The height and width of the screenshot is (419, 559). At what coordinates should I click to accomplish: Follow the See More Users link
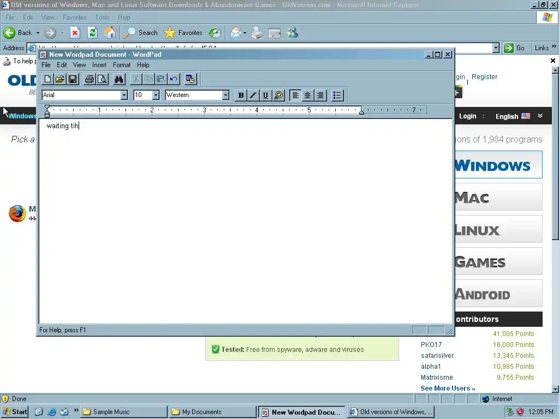click(448, 388)
